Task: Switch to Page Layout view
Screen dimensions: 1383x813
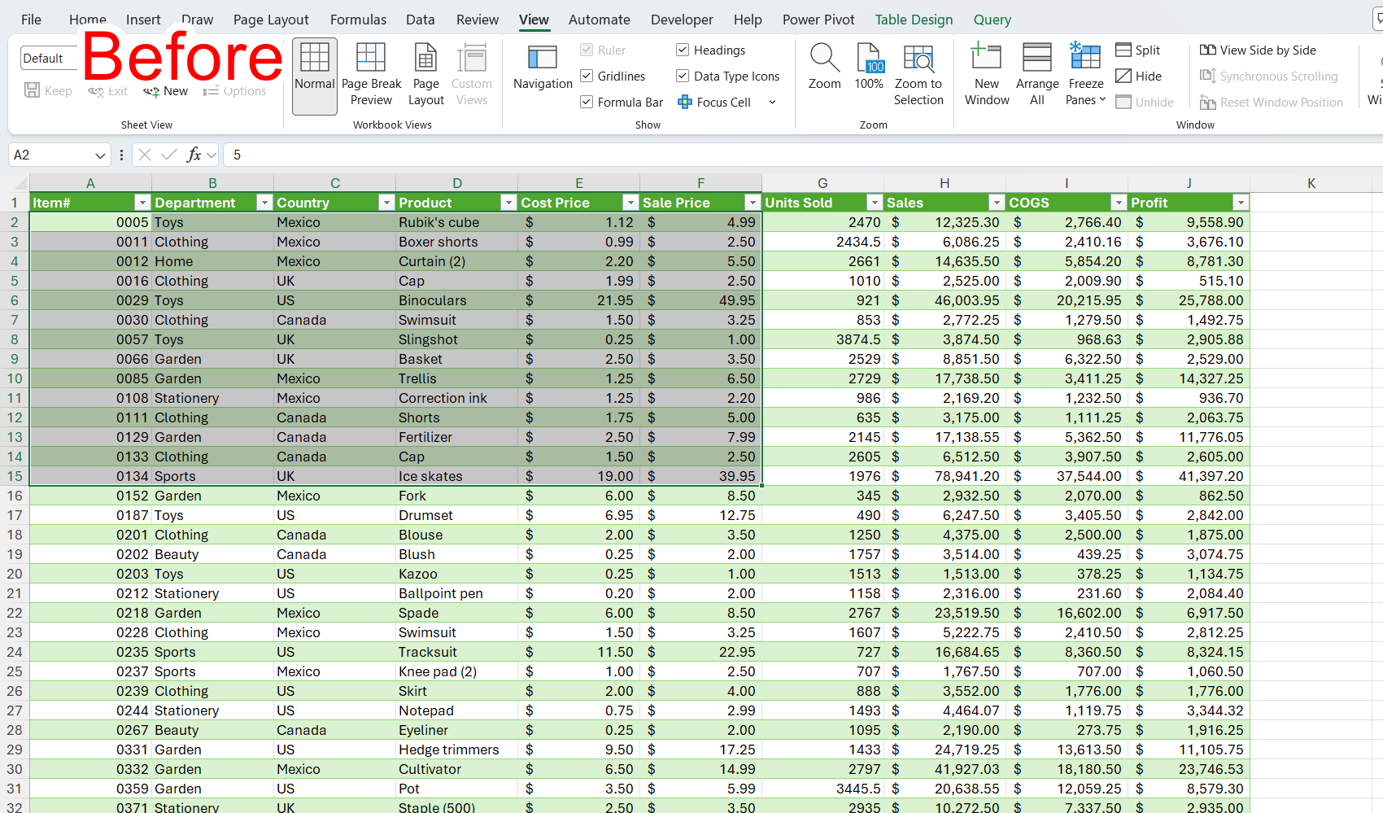Action: [425, 76]
